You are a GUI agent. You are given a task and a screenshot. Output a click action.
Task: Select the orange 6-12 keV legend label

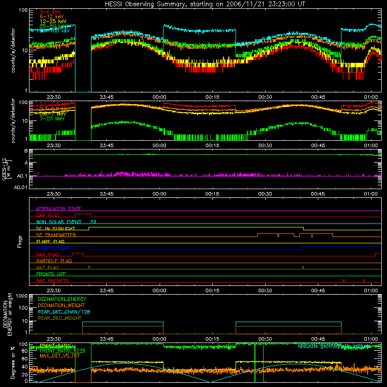click(x=52, y=16)
